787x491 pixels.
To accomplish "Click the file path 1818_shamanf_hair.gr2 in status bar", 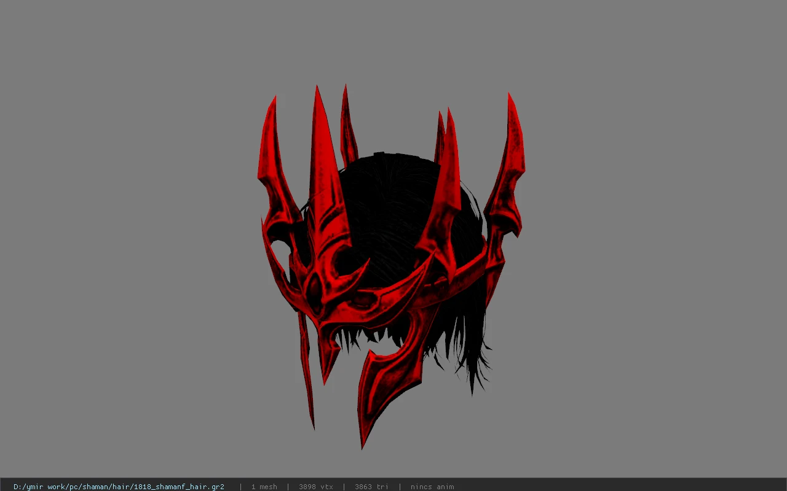I will (x=119, y=487).
